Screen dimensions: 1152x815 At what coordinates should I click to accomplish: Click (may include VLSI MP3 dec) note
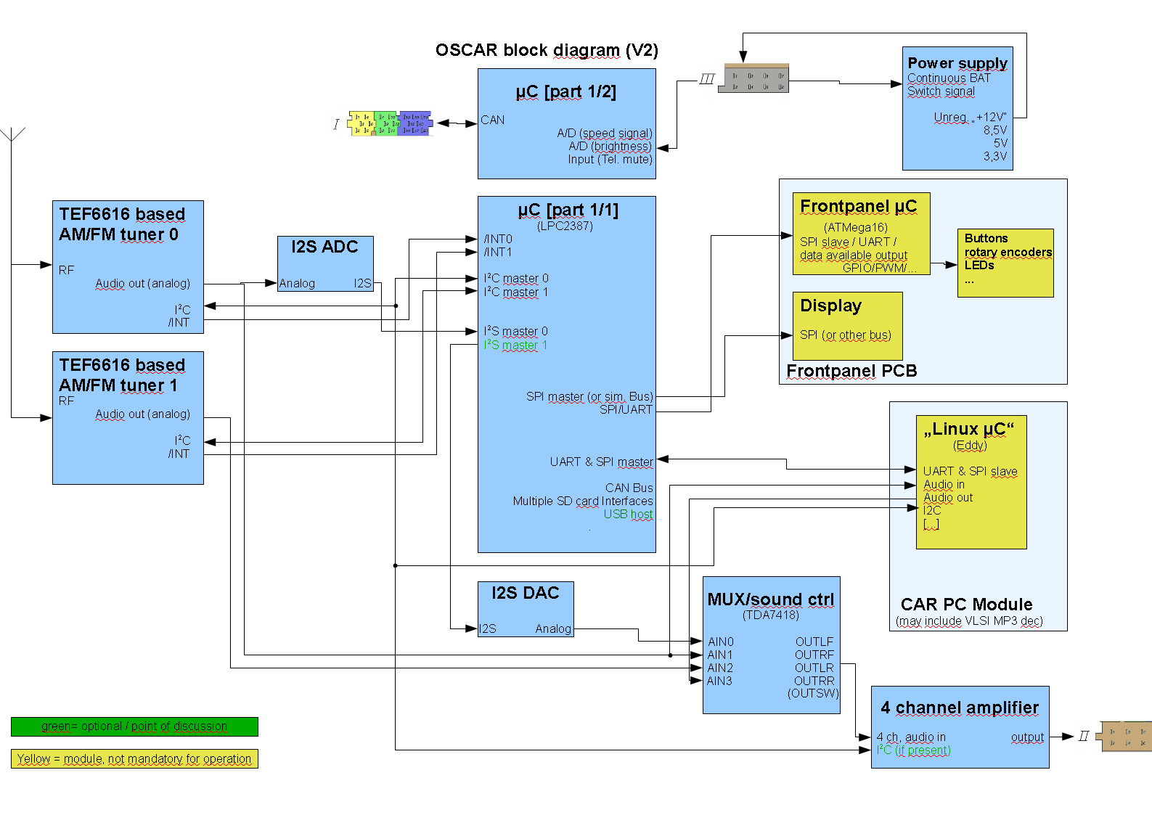pos(969,621)
